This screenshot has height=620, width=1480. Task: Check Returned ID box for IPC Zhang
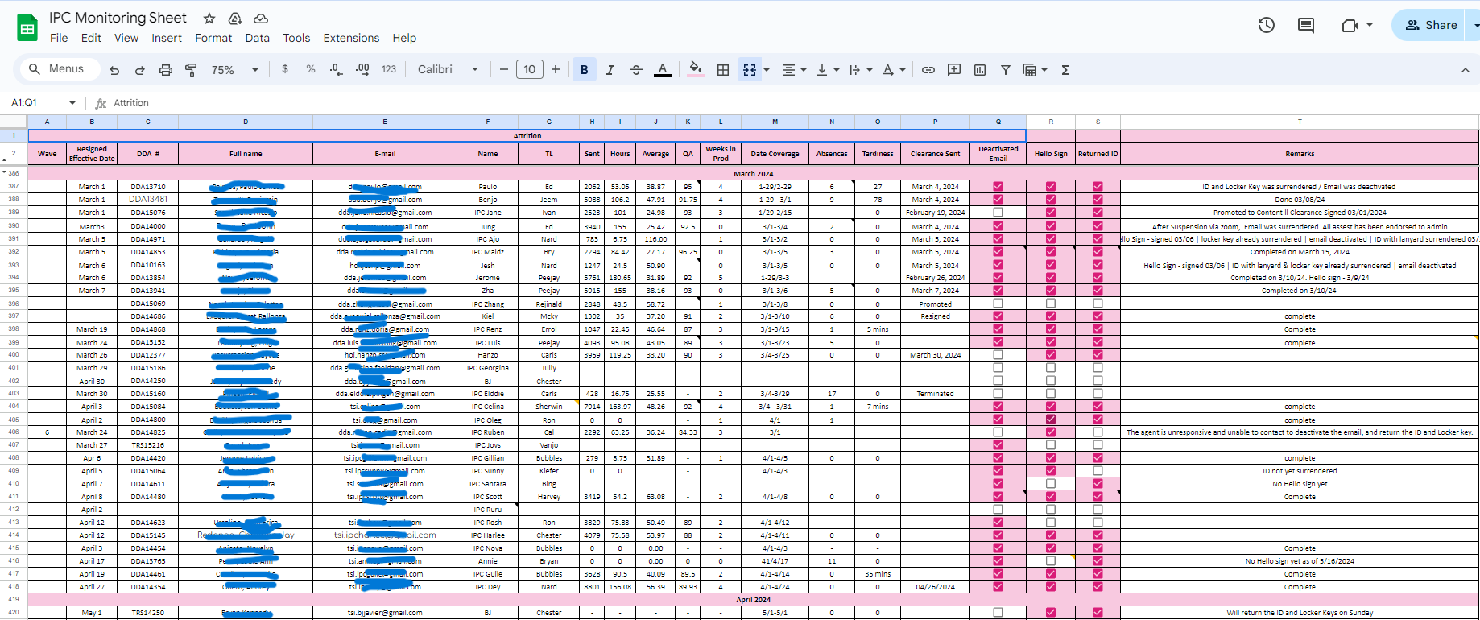(1098, 304)
